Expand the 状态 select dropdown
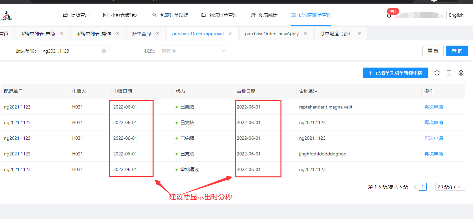The width and height of the screenshot is (473, 219). tap(193, 51)
